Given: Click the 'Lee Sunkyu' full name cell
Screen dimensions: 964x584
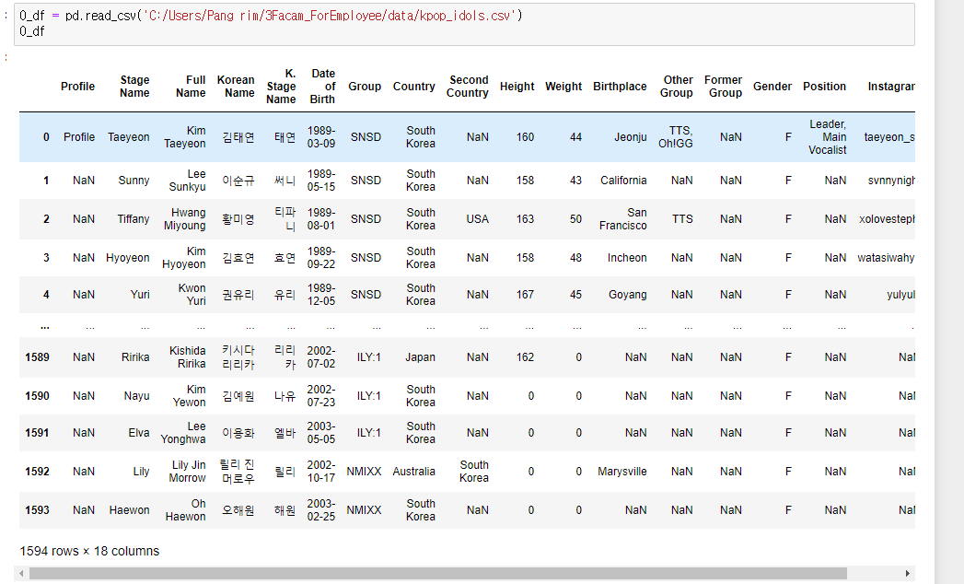Looking at the screenshot, I should pos(188,181).
